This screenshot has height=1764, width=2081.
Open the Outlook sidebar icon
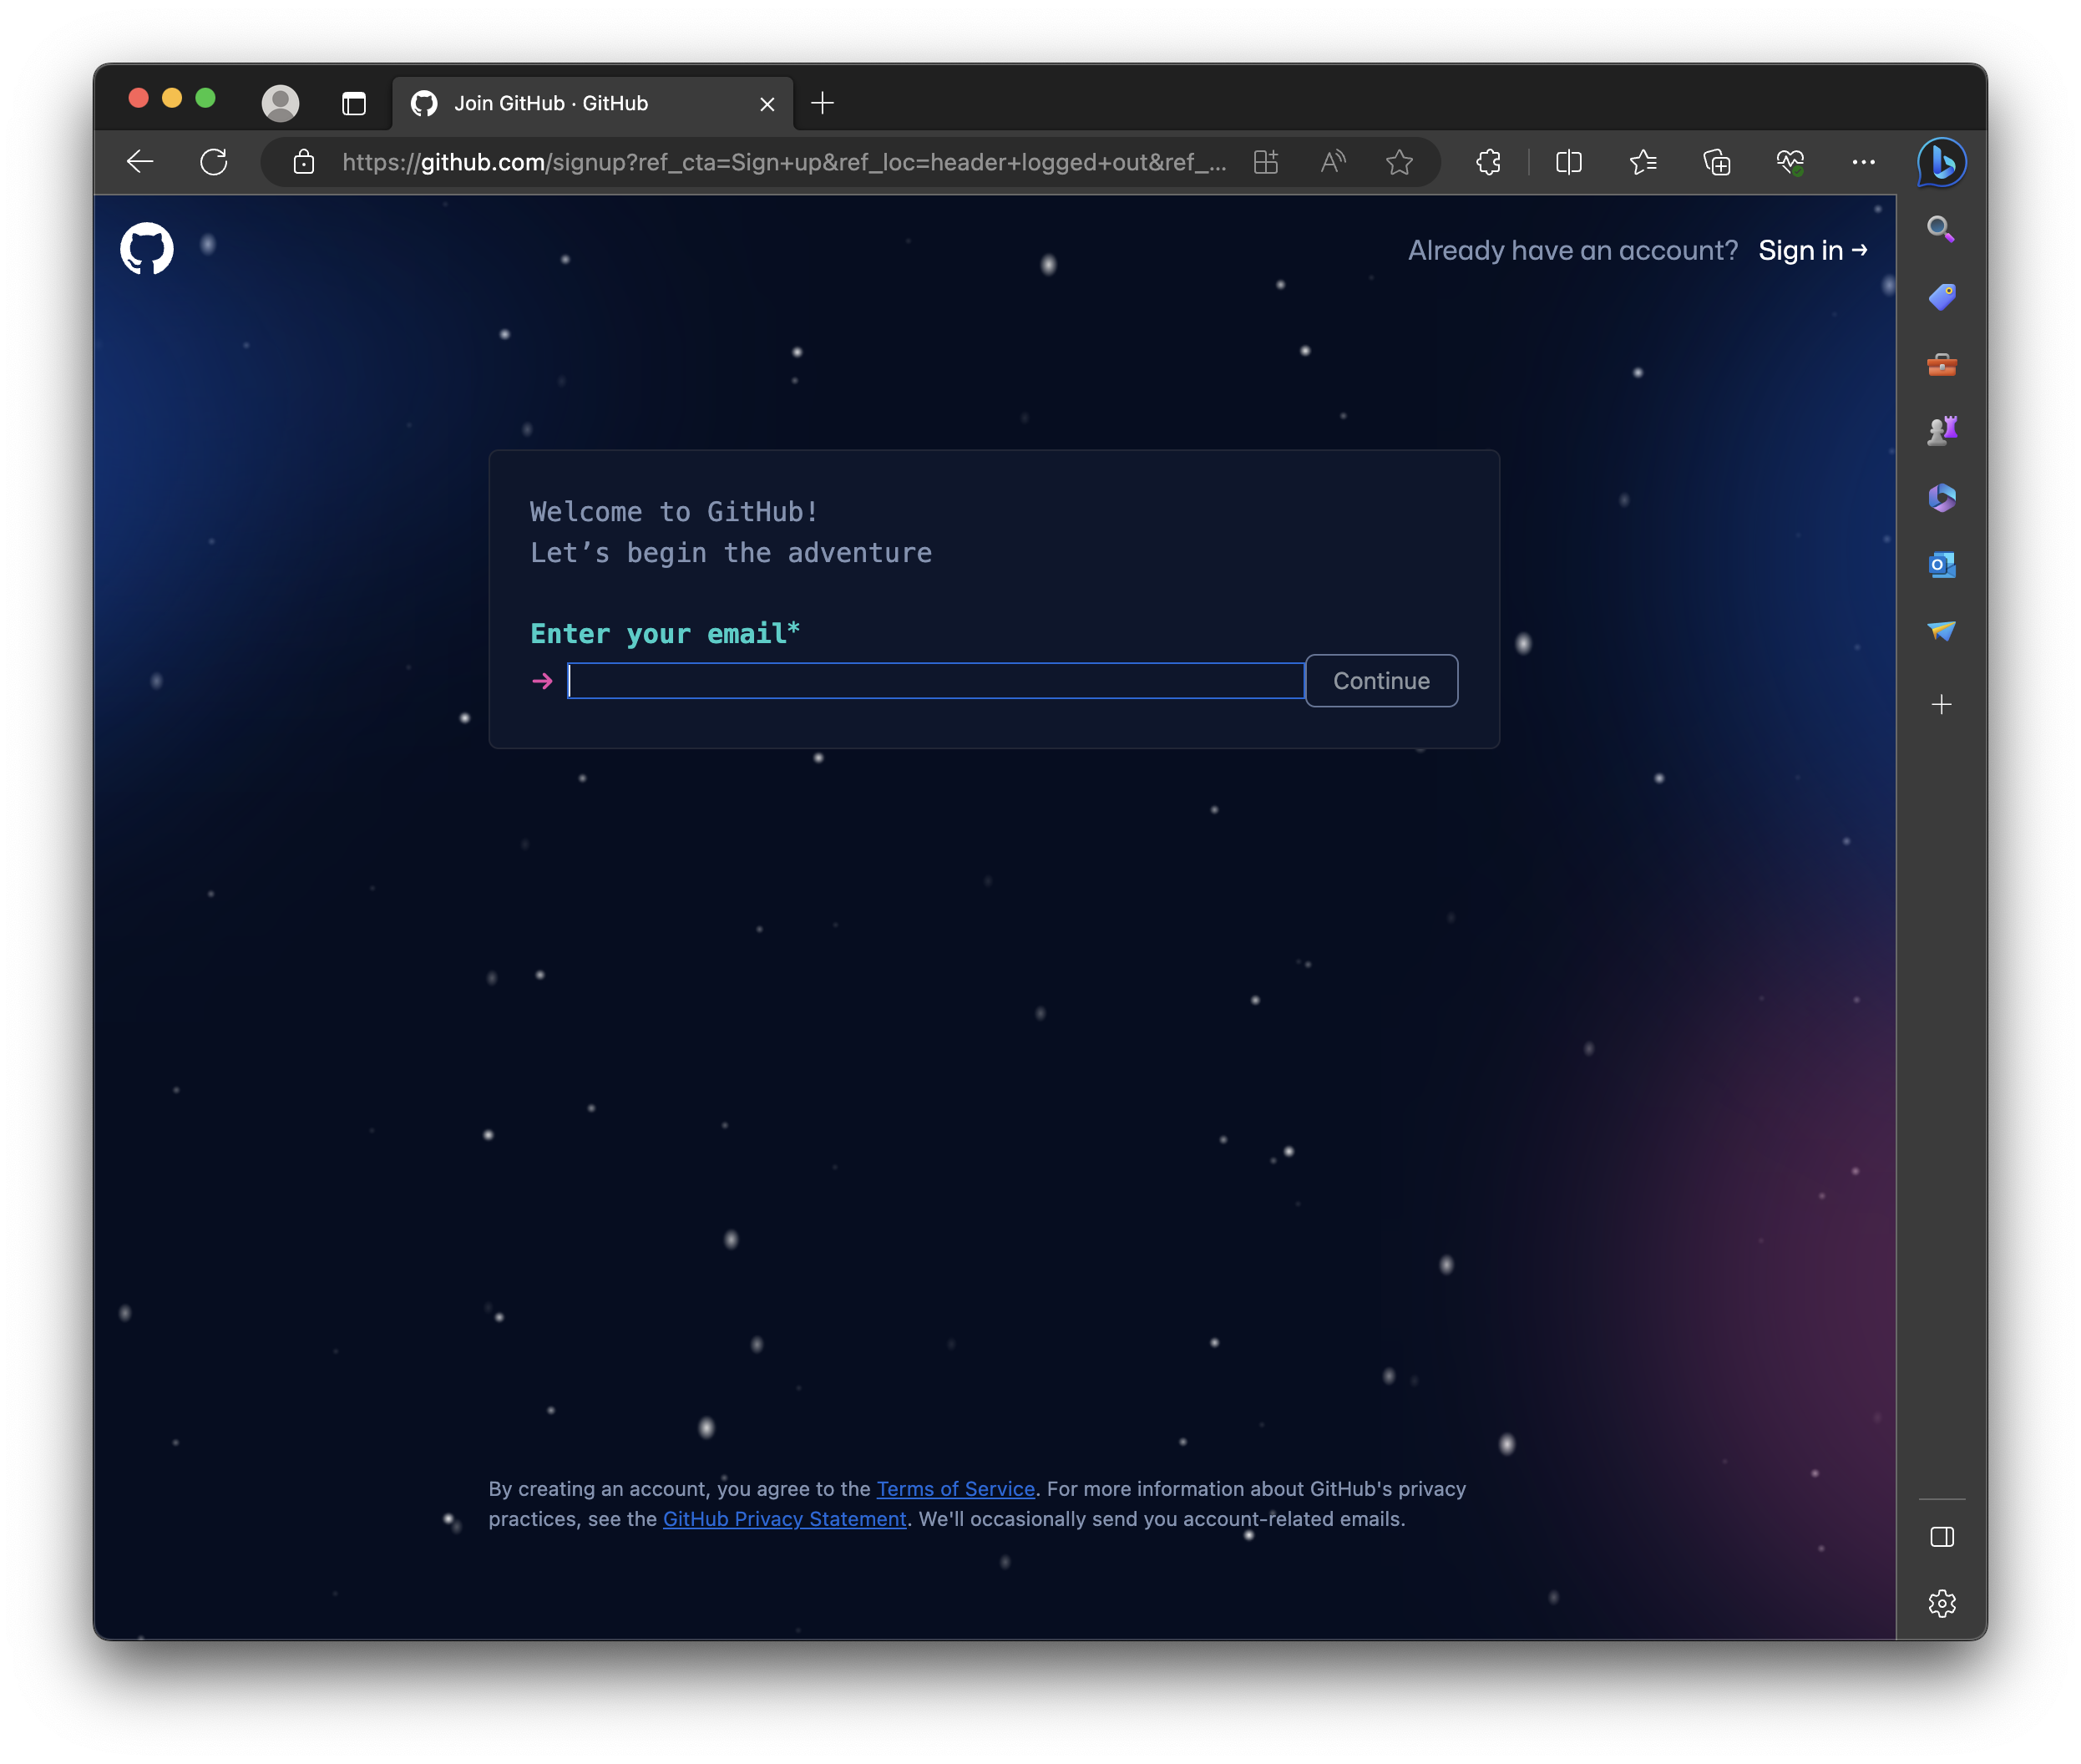coord(1941,565)
